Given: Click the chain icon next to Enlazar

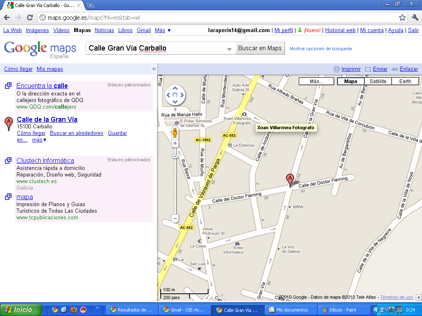Looking at the screenshot, I should point(394,69).
